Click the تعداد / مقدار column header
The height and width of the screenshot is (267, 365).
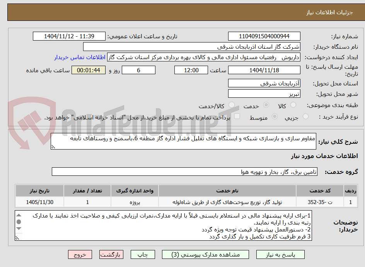87,191
